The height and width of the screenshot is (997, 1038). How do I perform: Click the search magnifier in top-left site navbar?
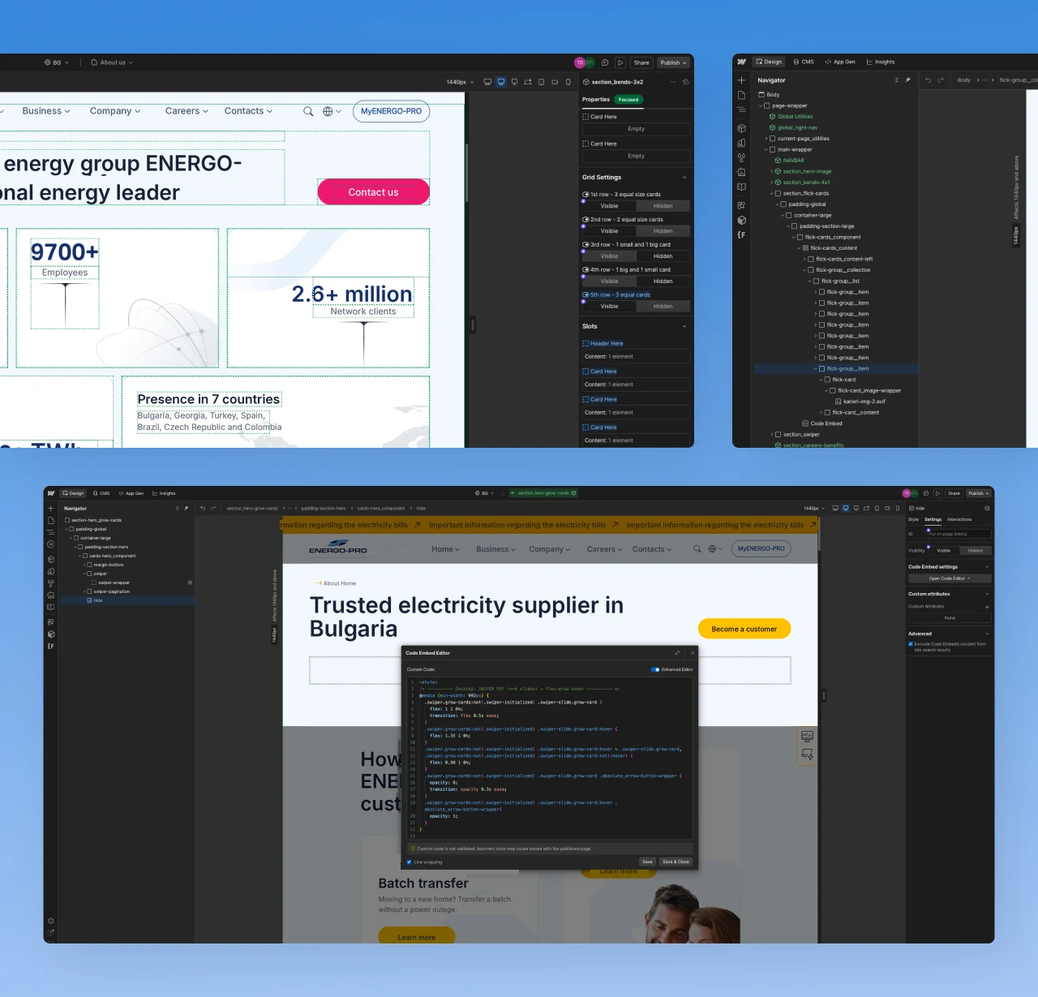pos(308,112)
